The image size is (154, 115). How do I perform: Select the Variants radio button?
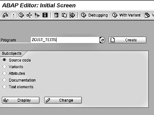tap(4, 67)
